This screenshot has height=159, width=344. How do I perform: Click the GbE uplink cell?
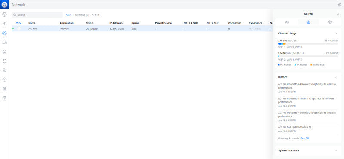134,28
